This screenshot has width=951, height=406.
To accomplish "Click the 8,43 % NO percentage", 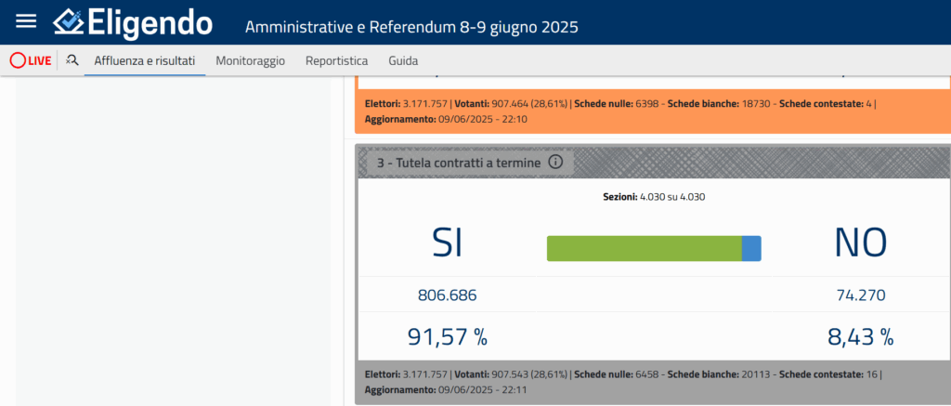I will 860,336.
